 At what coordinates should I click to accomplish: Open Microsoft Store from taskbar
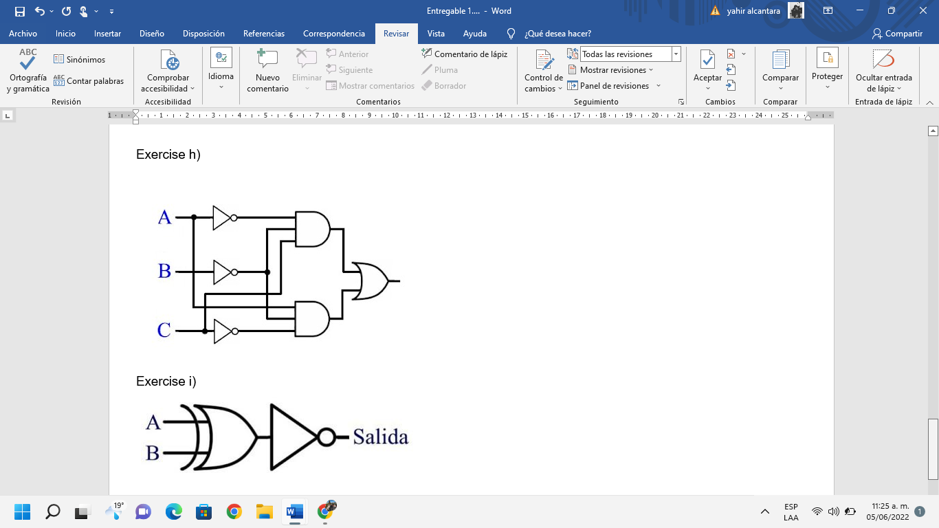coord(204,511)
